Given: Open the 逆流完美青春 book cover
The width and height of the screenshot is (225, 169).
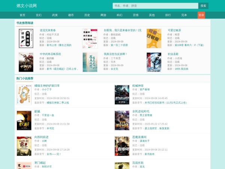Looking at the screenshot, I should tap(26, 38).
